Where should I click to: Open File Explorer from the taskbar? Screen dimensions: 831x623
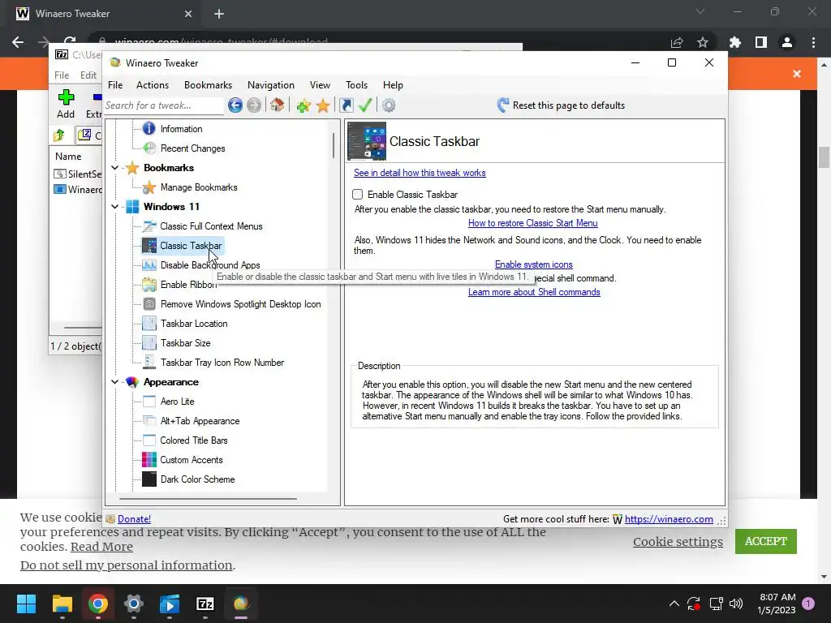[62, 604]
